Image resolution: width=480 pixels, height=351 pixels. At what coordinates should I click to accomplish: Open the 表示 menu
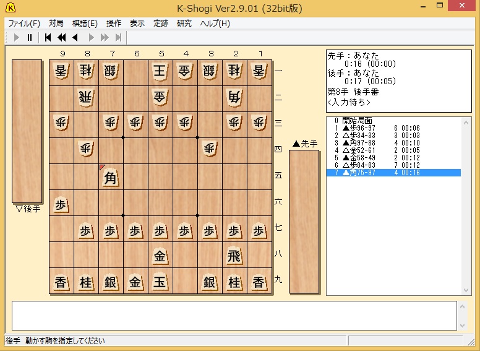click(137, 24)
